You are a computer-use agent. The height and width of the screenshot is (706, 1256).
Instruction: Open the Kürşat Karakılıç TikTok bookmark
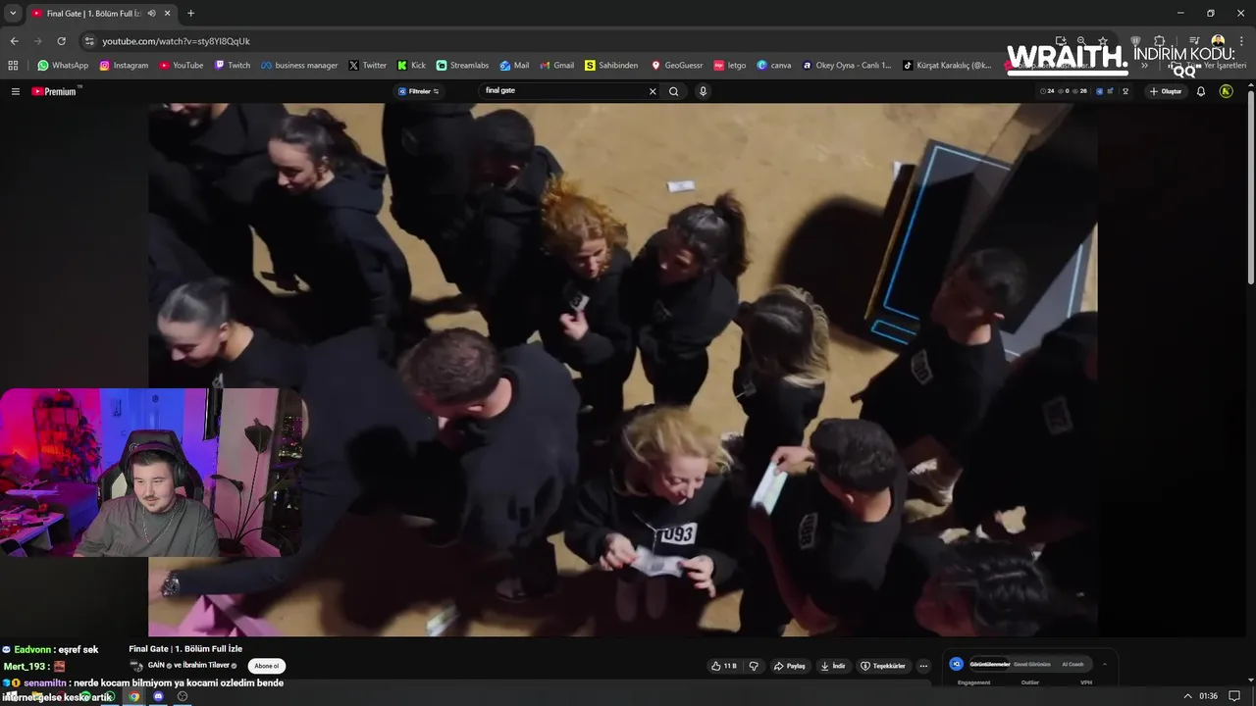[948, 66]
